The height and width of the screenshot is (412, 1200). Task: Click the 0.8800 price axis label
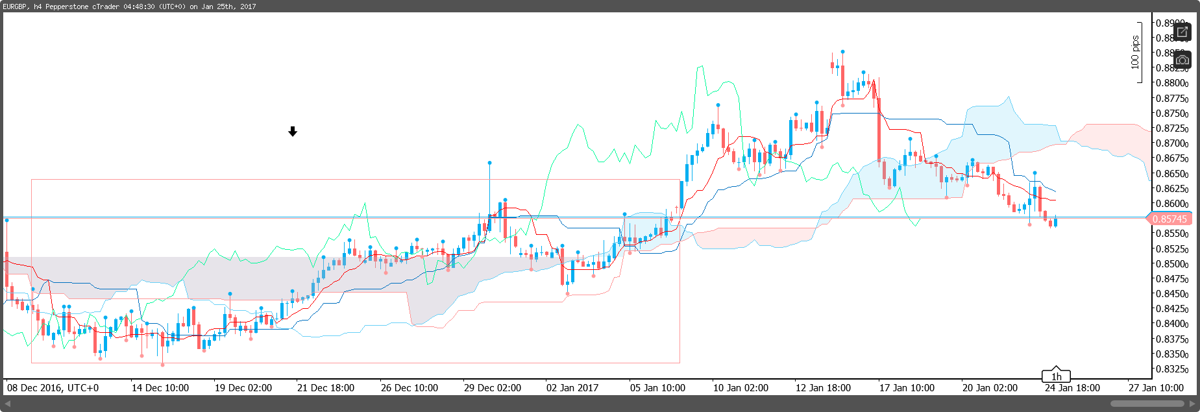pyautogui.click(x=1172, y=83)
